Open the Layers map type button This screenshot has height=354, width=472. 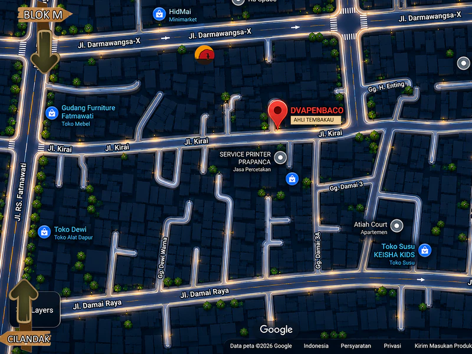pyautogui.click(x=35, y=309)
